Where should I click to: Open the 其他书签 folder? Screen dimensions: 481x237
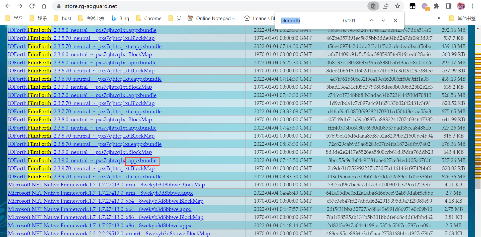[463, 18]
